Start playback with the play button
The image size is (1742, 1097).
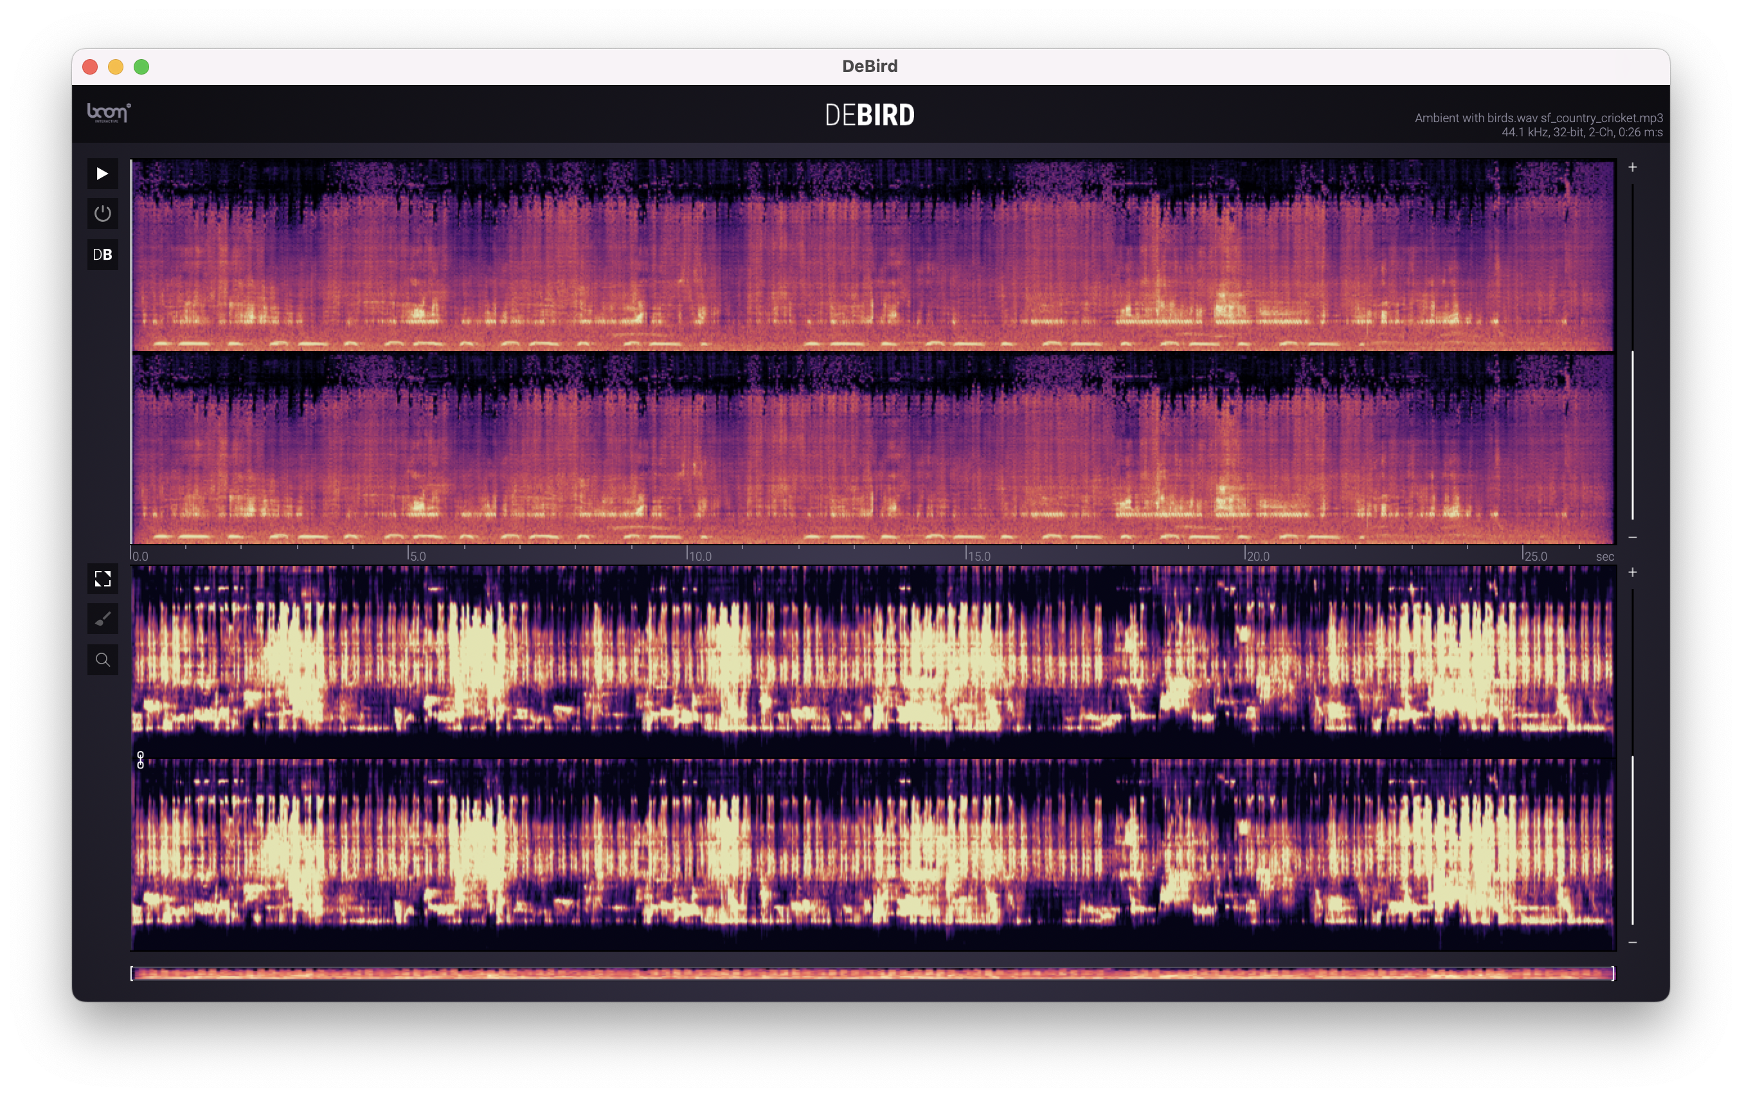tap(103, 174)
